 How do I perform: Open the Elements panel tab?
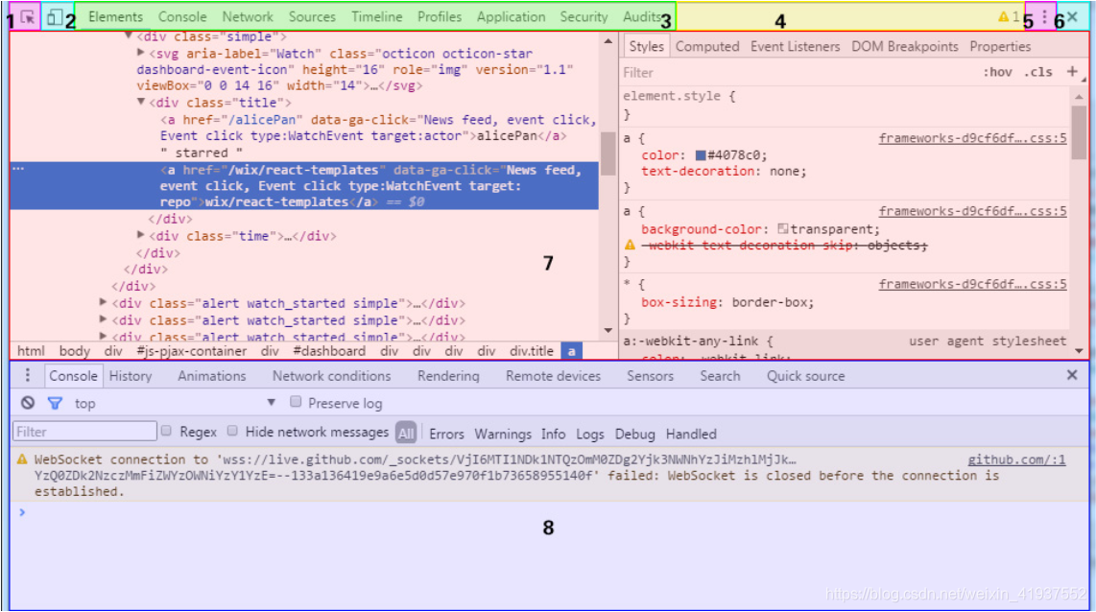point(115,16)
